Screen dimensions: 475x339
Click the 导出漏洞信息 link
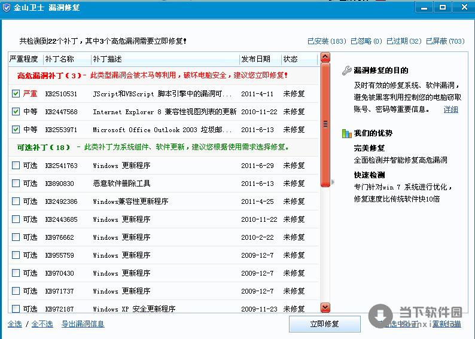point(83,324)
